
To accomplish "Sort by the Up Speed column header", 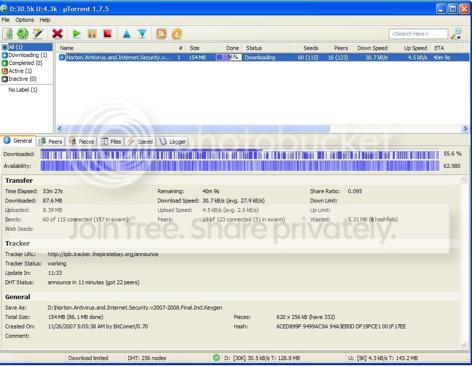I will [x=410, y=48].
